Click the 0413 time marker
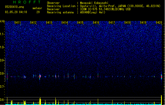 tap(49, 23)
